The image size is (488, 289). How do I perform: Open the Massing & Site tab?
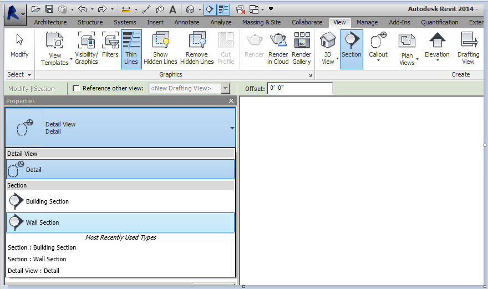tap(261, 22)
